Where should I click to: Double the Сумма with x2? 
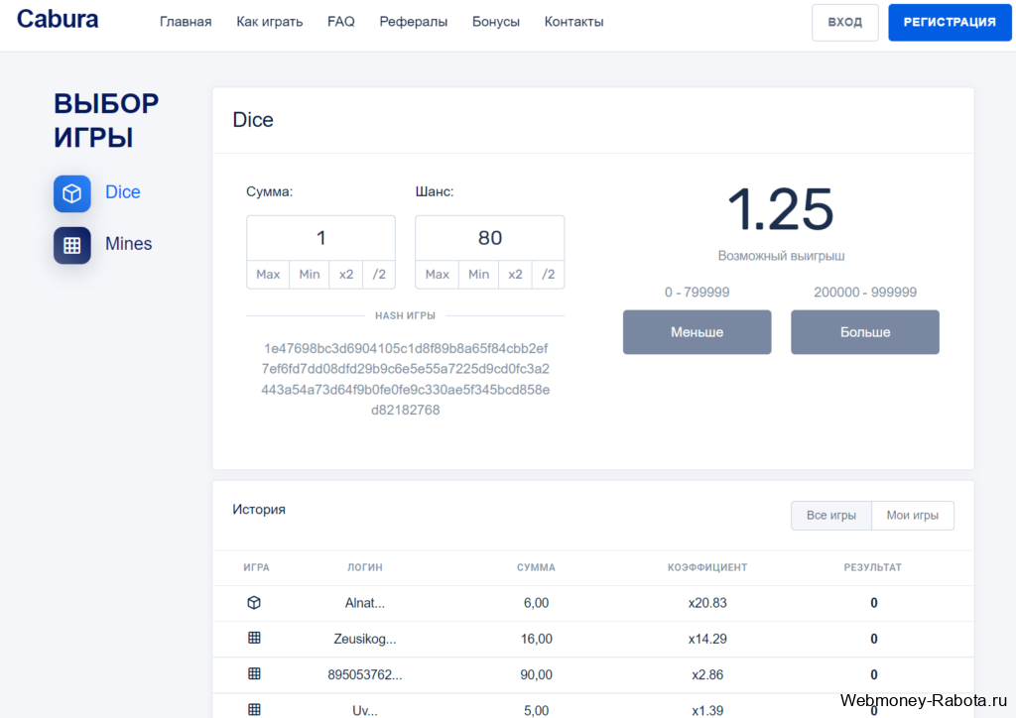tap(346, 275)
